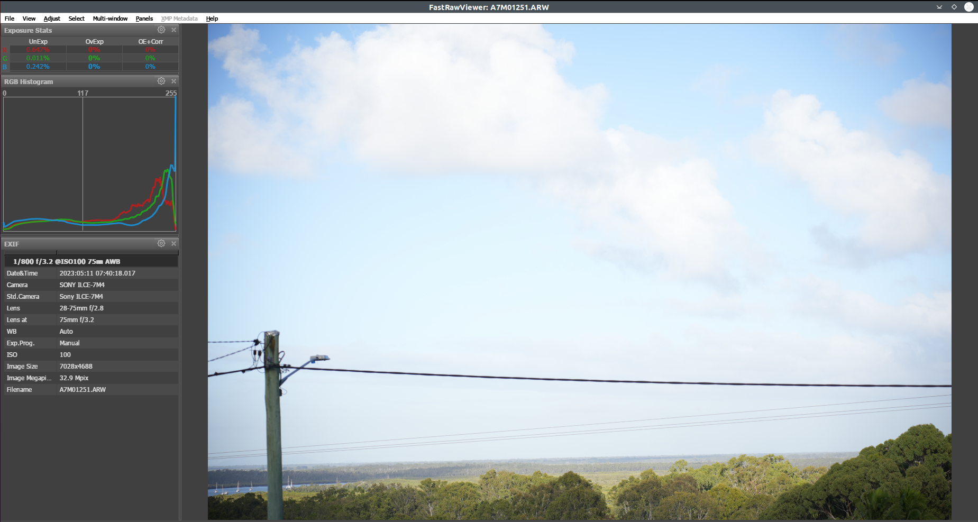Open EXIF panel settings gear
This screenshot has width=978, height=522.
coord(161,244)
